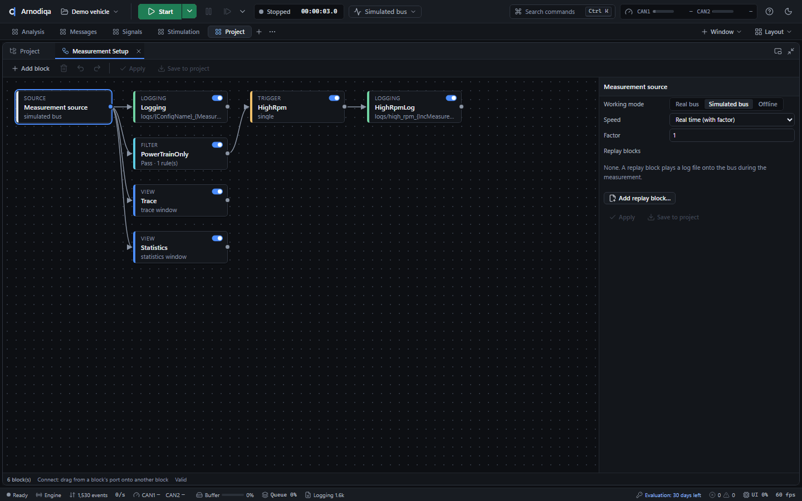Open the Window menu dropdown
This screenshot has height=501, width=802.
pyautogui.click(x=721, y=32)
